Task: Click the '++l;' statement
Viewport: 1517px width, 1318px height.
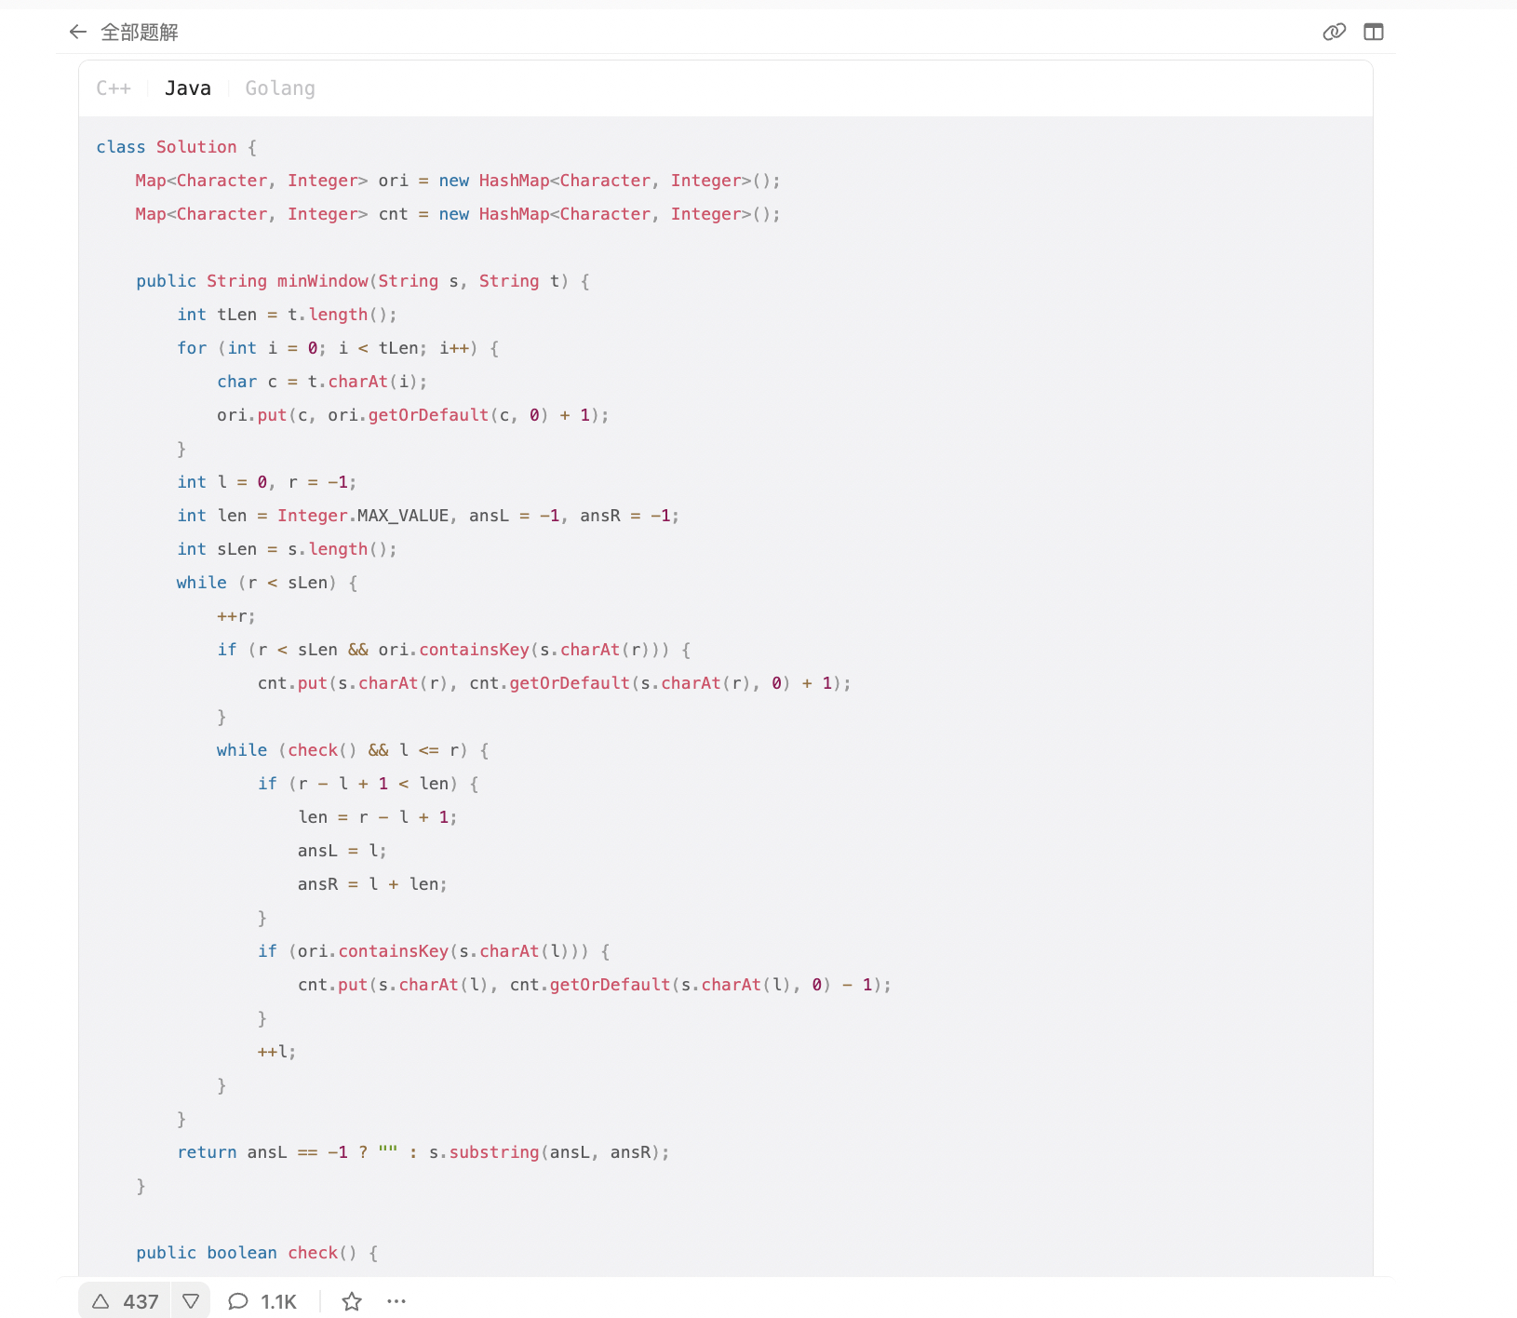Action: click(x=276, y=1052)
